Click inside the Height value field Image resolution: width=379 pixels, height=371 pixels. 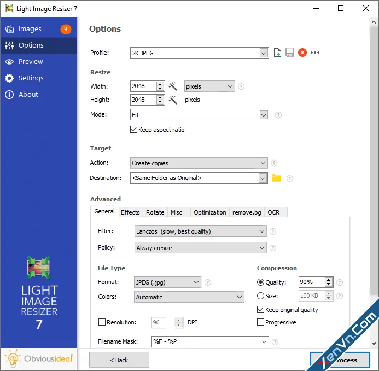[x=143, y=100]
